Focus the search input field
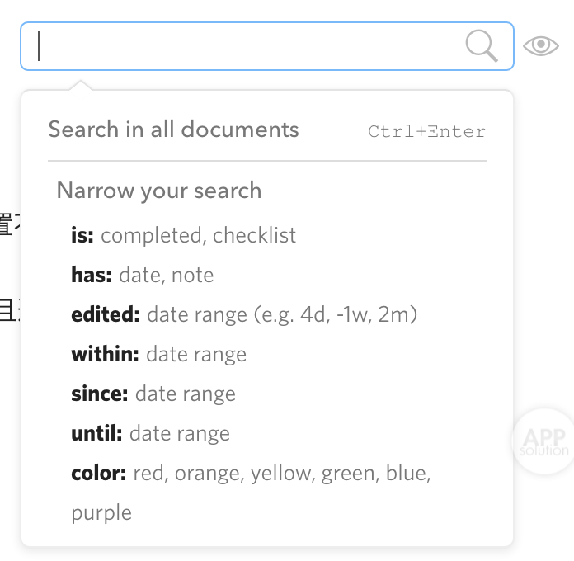Screen dimensions: 574x561 [x=267, y=46]
